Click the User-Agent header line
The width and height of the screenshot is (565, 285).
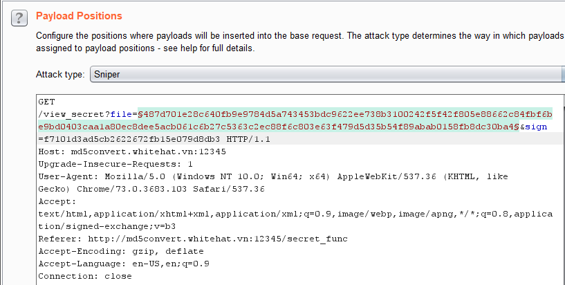click(273, 176)
